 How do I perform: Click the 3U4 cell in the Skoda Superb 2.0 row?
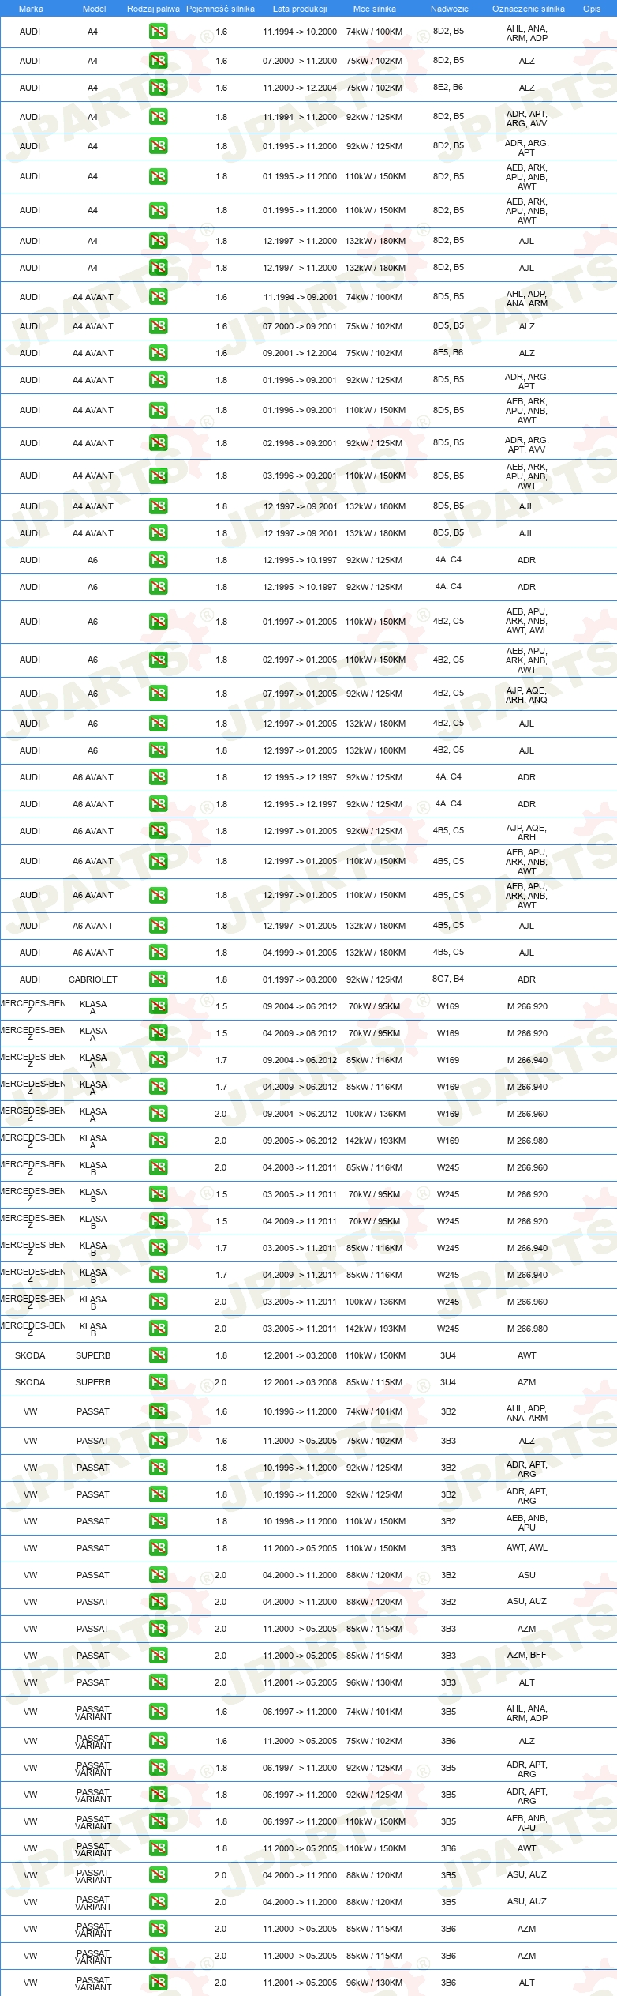point(448,1382)
